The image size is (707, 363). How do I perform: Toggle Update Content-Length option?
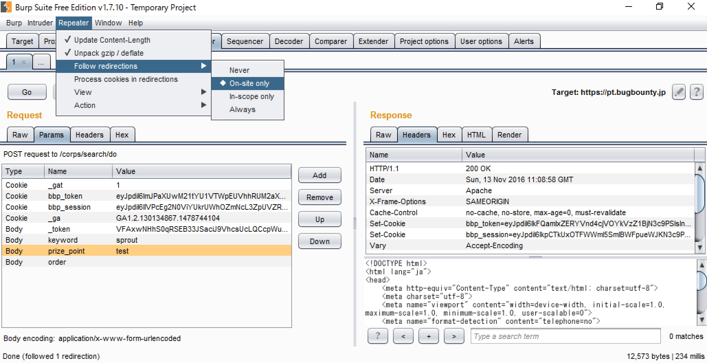tap(112, 40)
